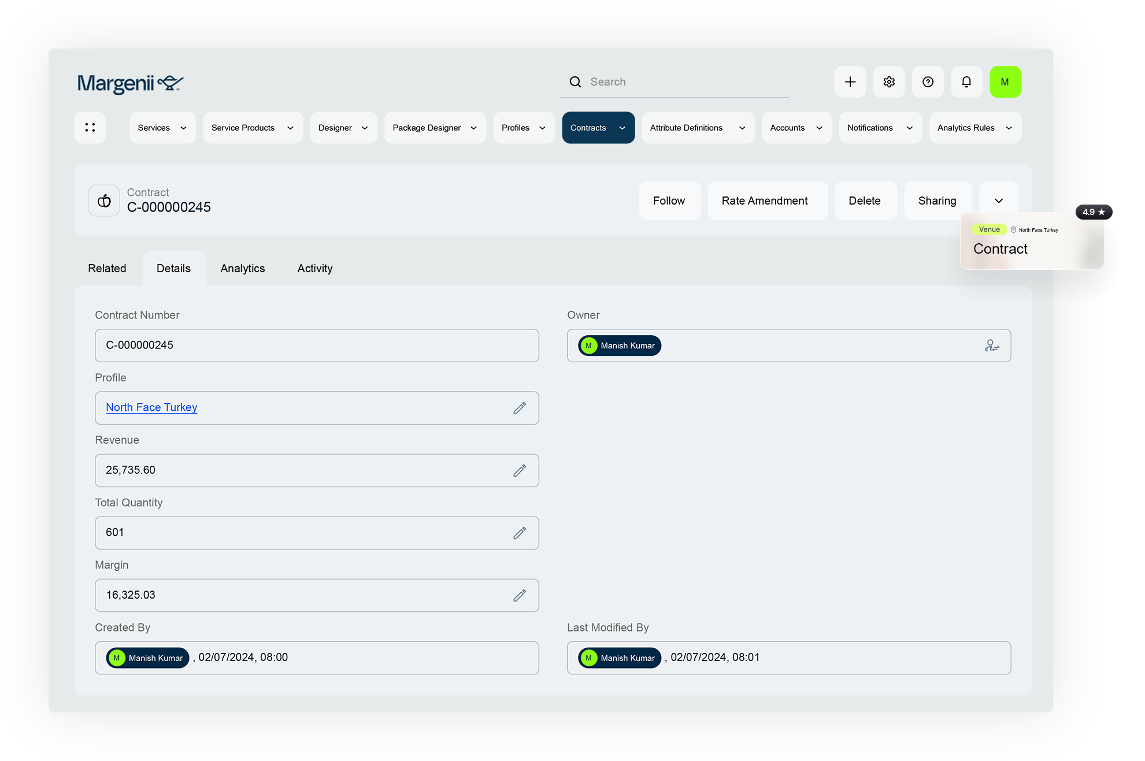Expand the Contracts nav dropdown
The height and width of the screenshot is (761, 1145).
[x=622, y=128]
